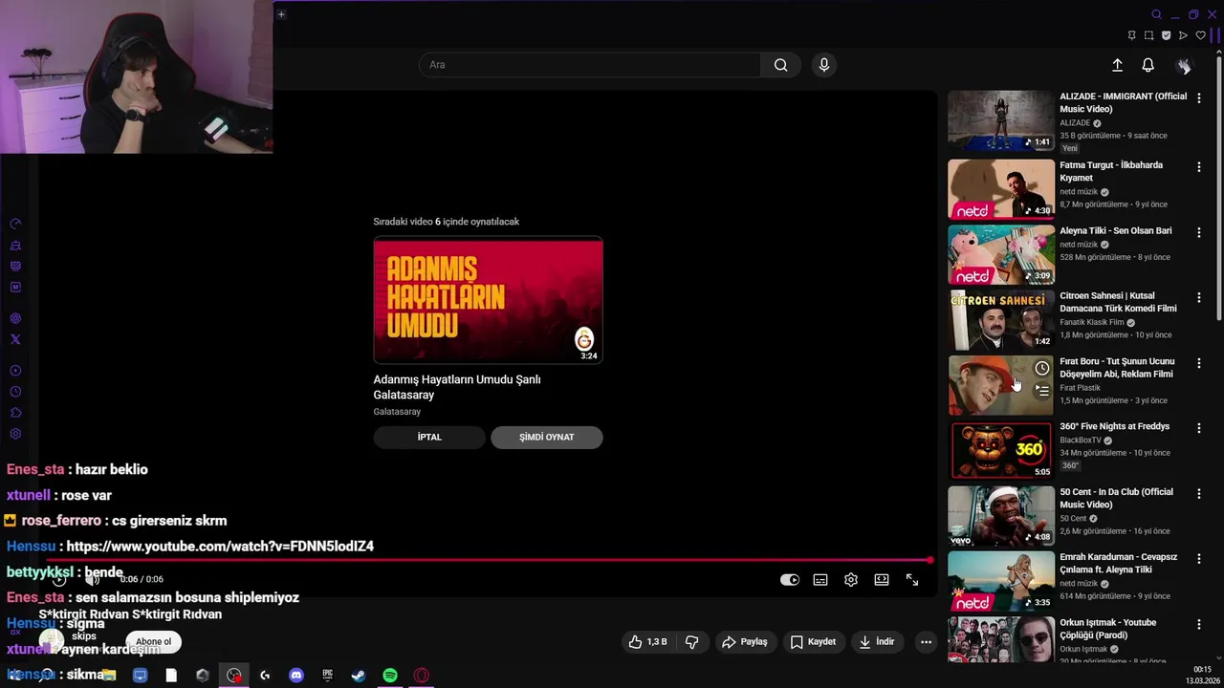Open more actions ellipsis under video
Screen dimensions: 1224x688
926,642
